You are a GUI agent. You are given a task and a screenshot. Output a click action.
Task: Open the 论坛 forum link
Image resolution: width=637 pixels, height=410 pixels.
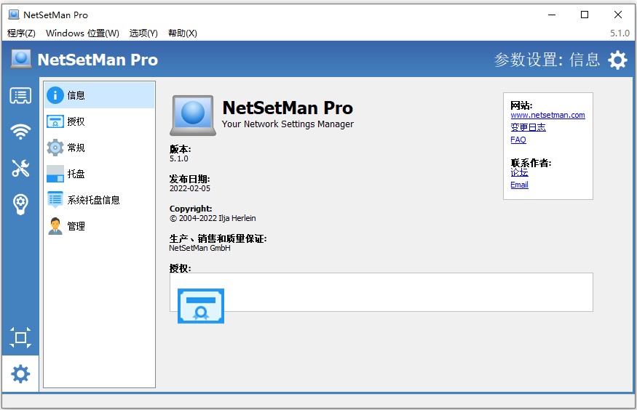tap(519, 172)
